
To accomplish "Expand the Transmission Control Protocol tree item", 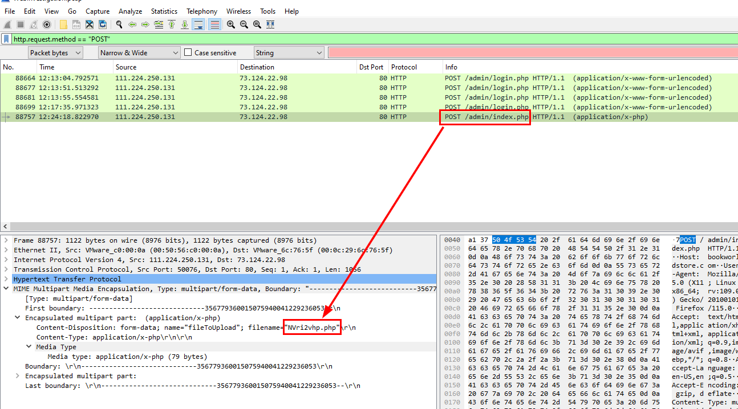I will (6, 269).
